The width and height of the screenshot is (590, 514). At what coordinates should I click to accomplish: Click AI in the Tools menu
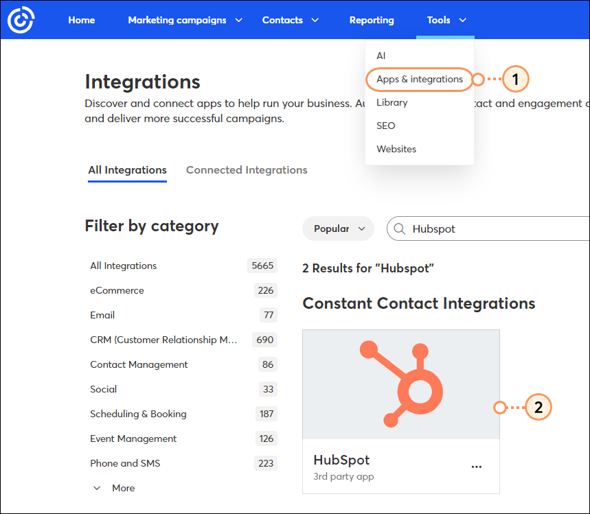click(381, 56)
